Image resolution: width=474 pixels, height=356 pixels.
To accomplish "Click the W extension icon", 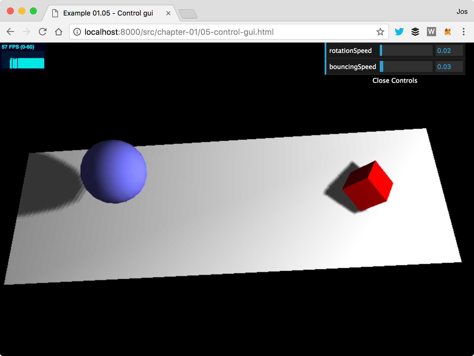I will point(431,32).
